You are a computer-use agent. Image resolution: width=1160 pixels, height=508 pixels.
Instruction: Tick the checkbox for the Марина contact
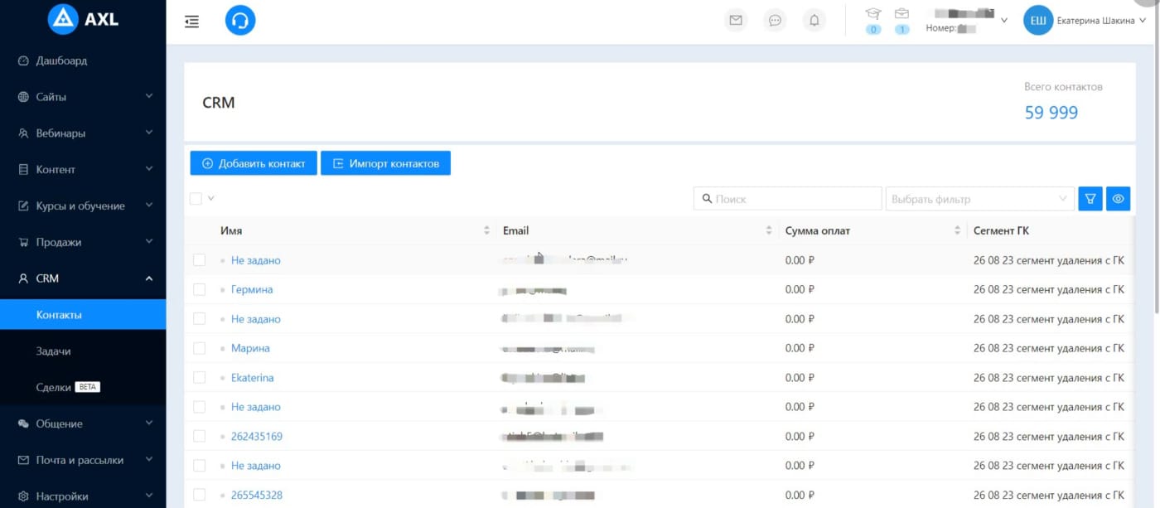tap(199, 348)
